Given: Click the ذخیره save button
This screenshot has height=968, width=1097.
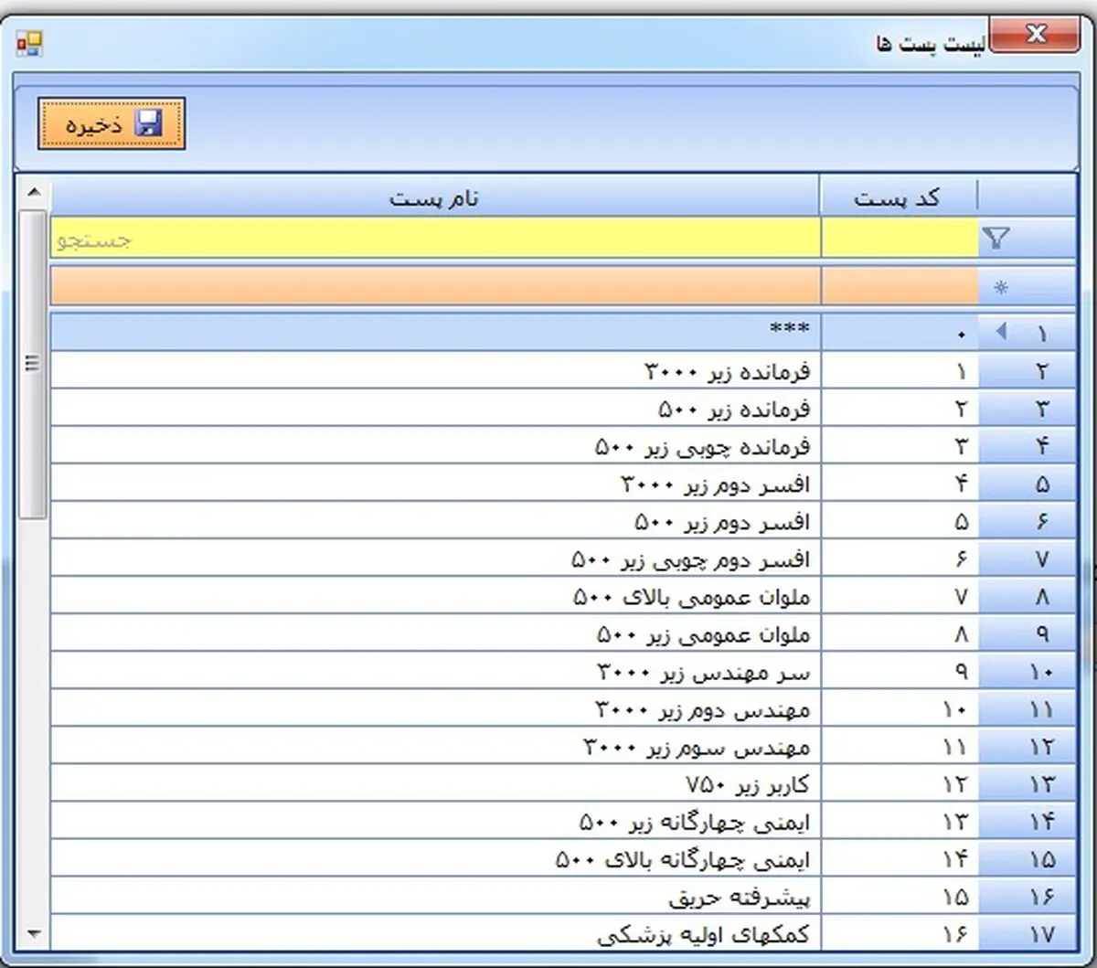Looking at the screenshot, I should [112, 124].
